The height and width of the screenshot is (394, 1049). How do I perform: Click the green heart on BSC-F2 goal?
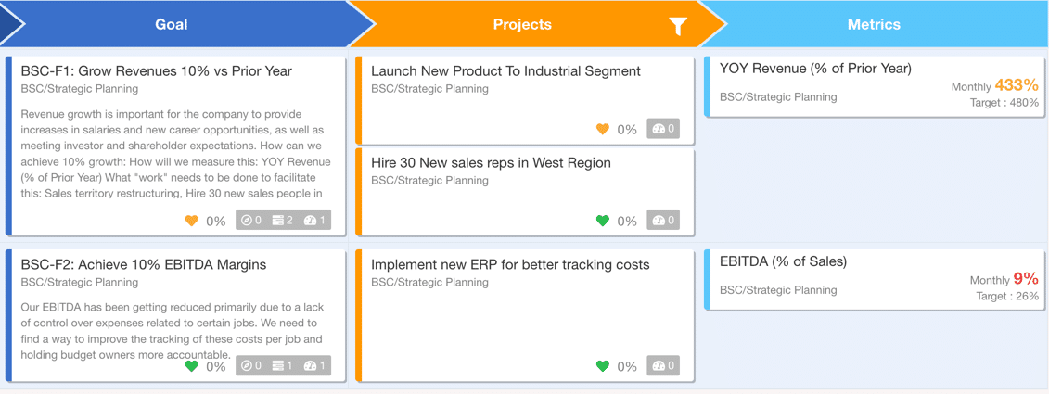[191, 366]
